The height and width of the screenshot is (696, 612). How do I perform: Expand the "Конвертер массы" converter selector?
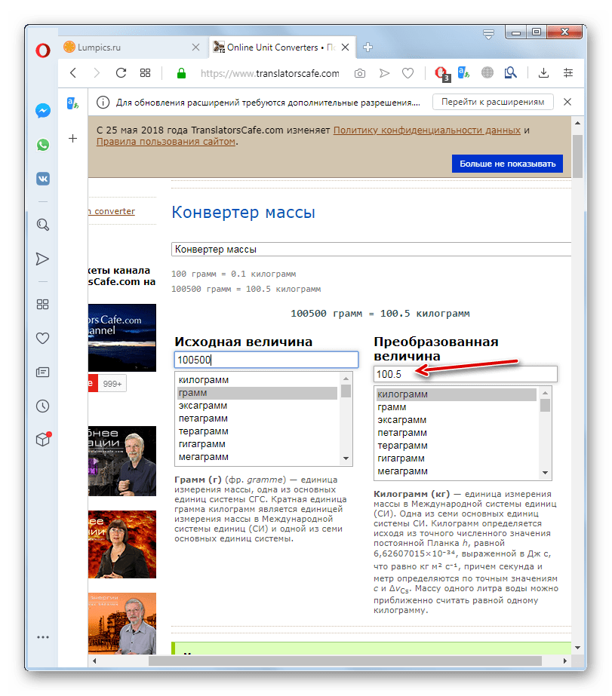(x=370, y=249)
